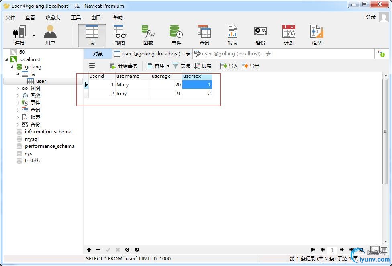Viewport: 392px width, 266px height.
Task: Open the 函数 (Function) objects
Action: click(148, 35)
